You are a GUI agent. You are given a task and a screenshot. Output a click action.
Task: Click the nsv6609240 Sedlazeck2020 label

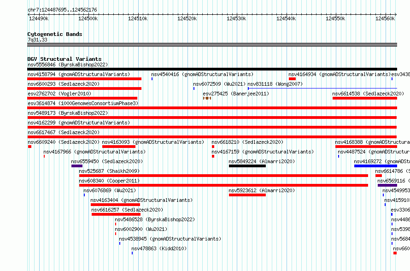tap(64, 142)
